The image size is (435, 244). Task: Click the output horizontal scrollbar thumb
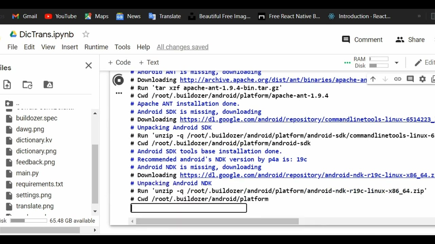tap(217, 221)
